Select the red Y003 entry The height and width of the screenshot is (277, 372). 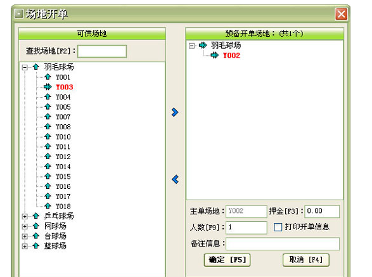(x=64, y=87)
